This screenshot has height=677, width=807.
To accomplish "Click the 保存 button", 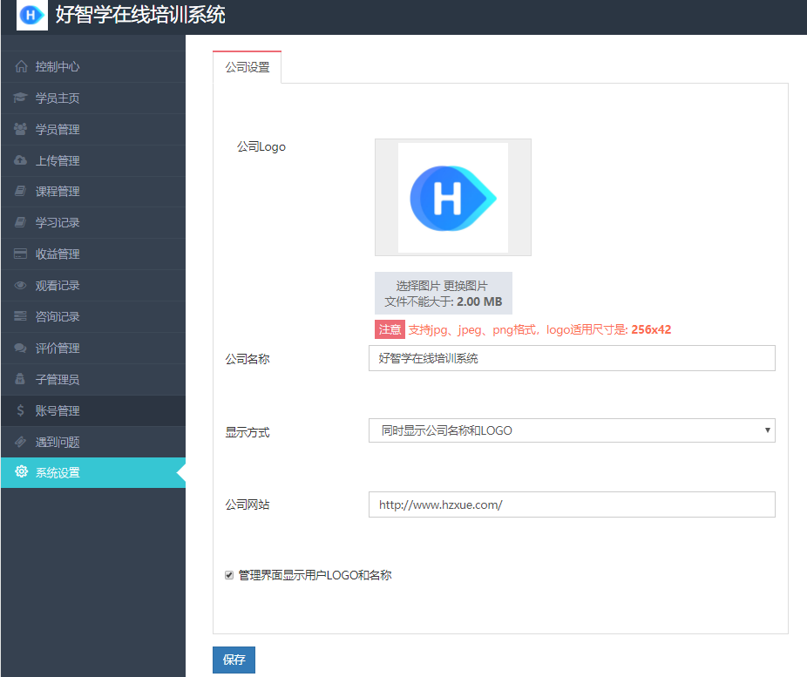I will [x=234, y=660].
